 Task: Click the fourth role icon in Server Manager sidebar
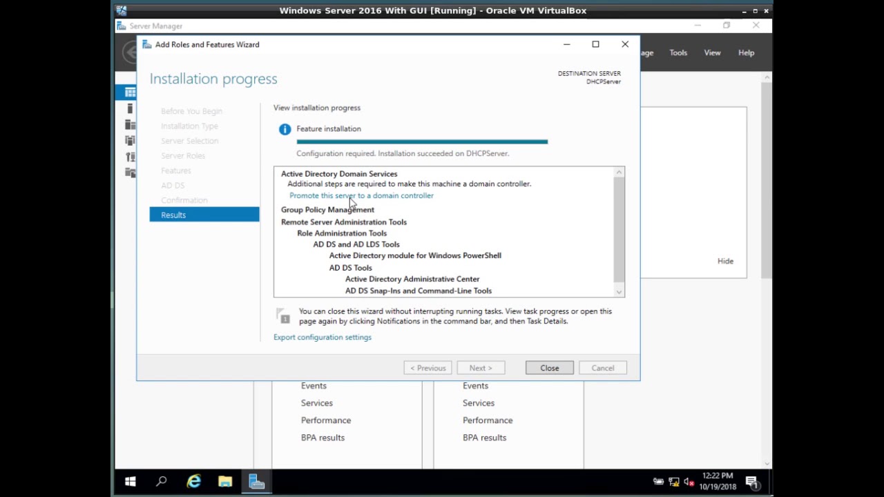tap(130, 140)
